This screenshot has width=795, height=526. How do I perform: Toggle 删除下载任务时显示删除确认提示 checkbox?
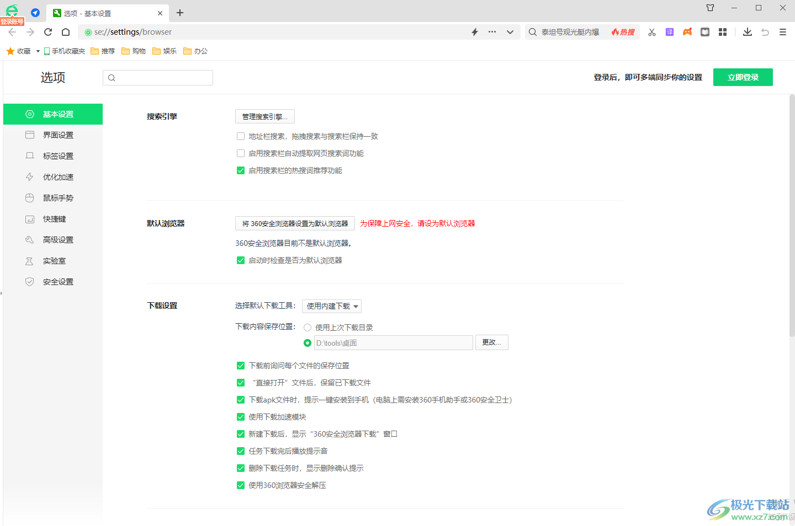(241, 468)
